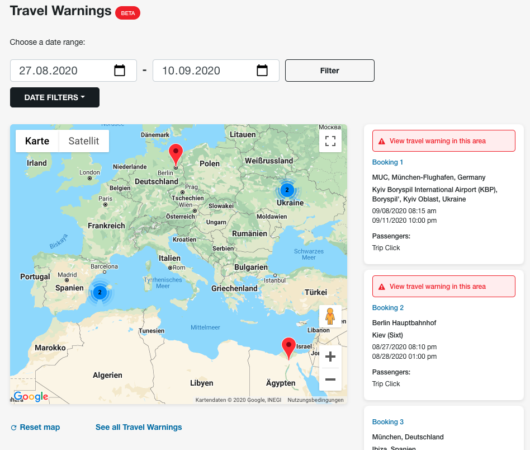Click the 'Berlin Hauptbahnhof' text
This screenshot has height=450, width=530.
404,323
